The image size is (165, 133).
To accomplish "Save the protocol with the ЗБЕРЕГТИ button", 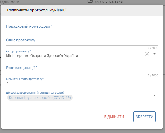I will [145, 117].
